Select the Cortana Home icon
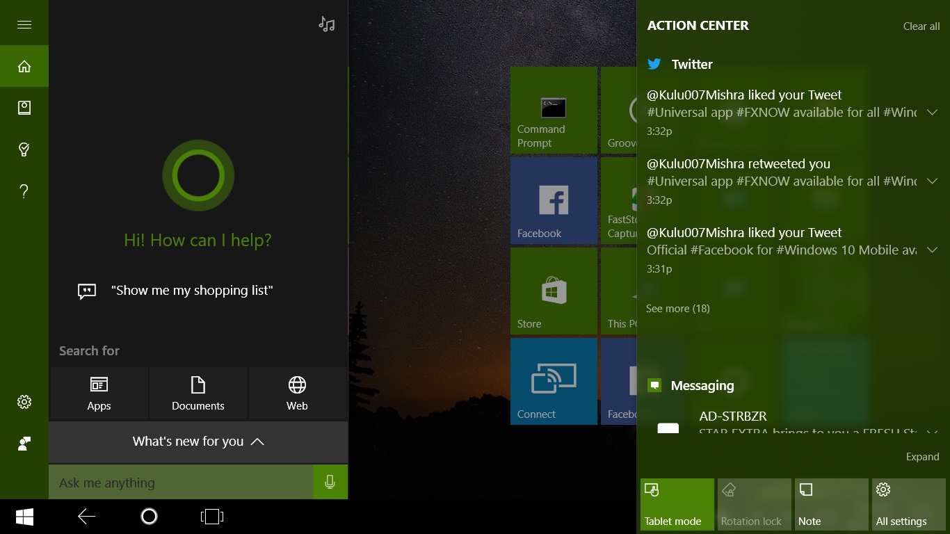This screenshot has width=950, height=534. pos(24,66)
